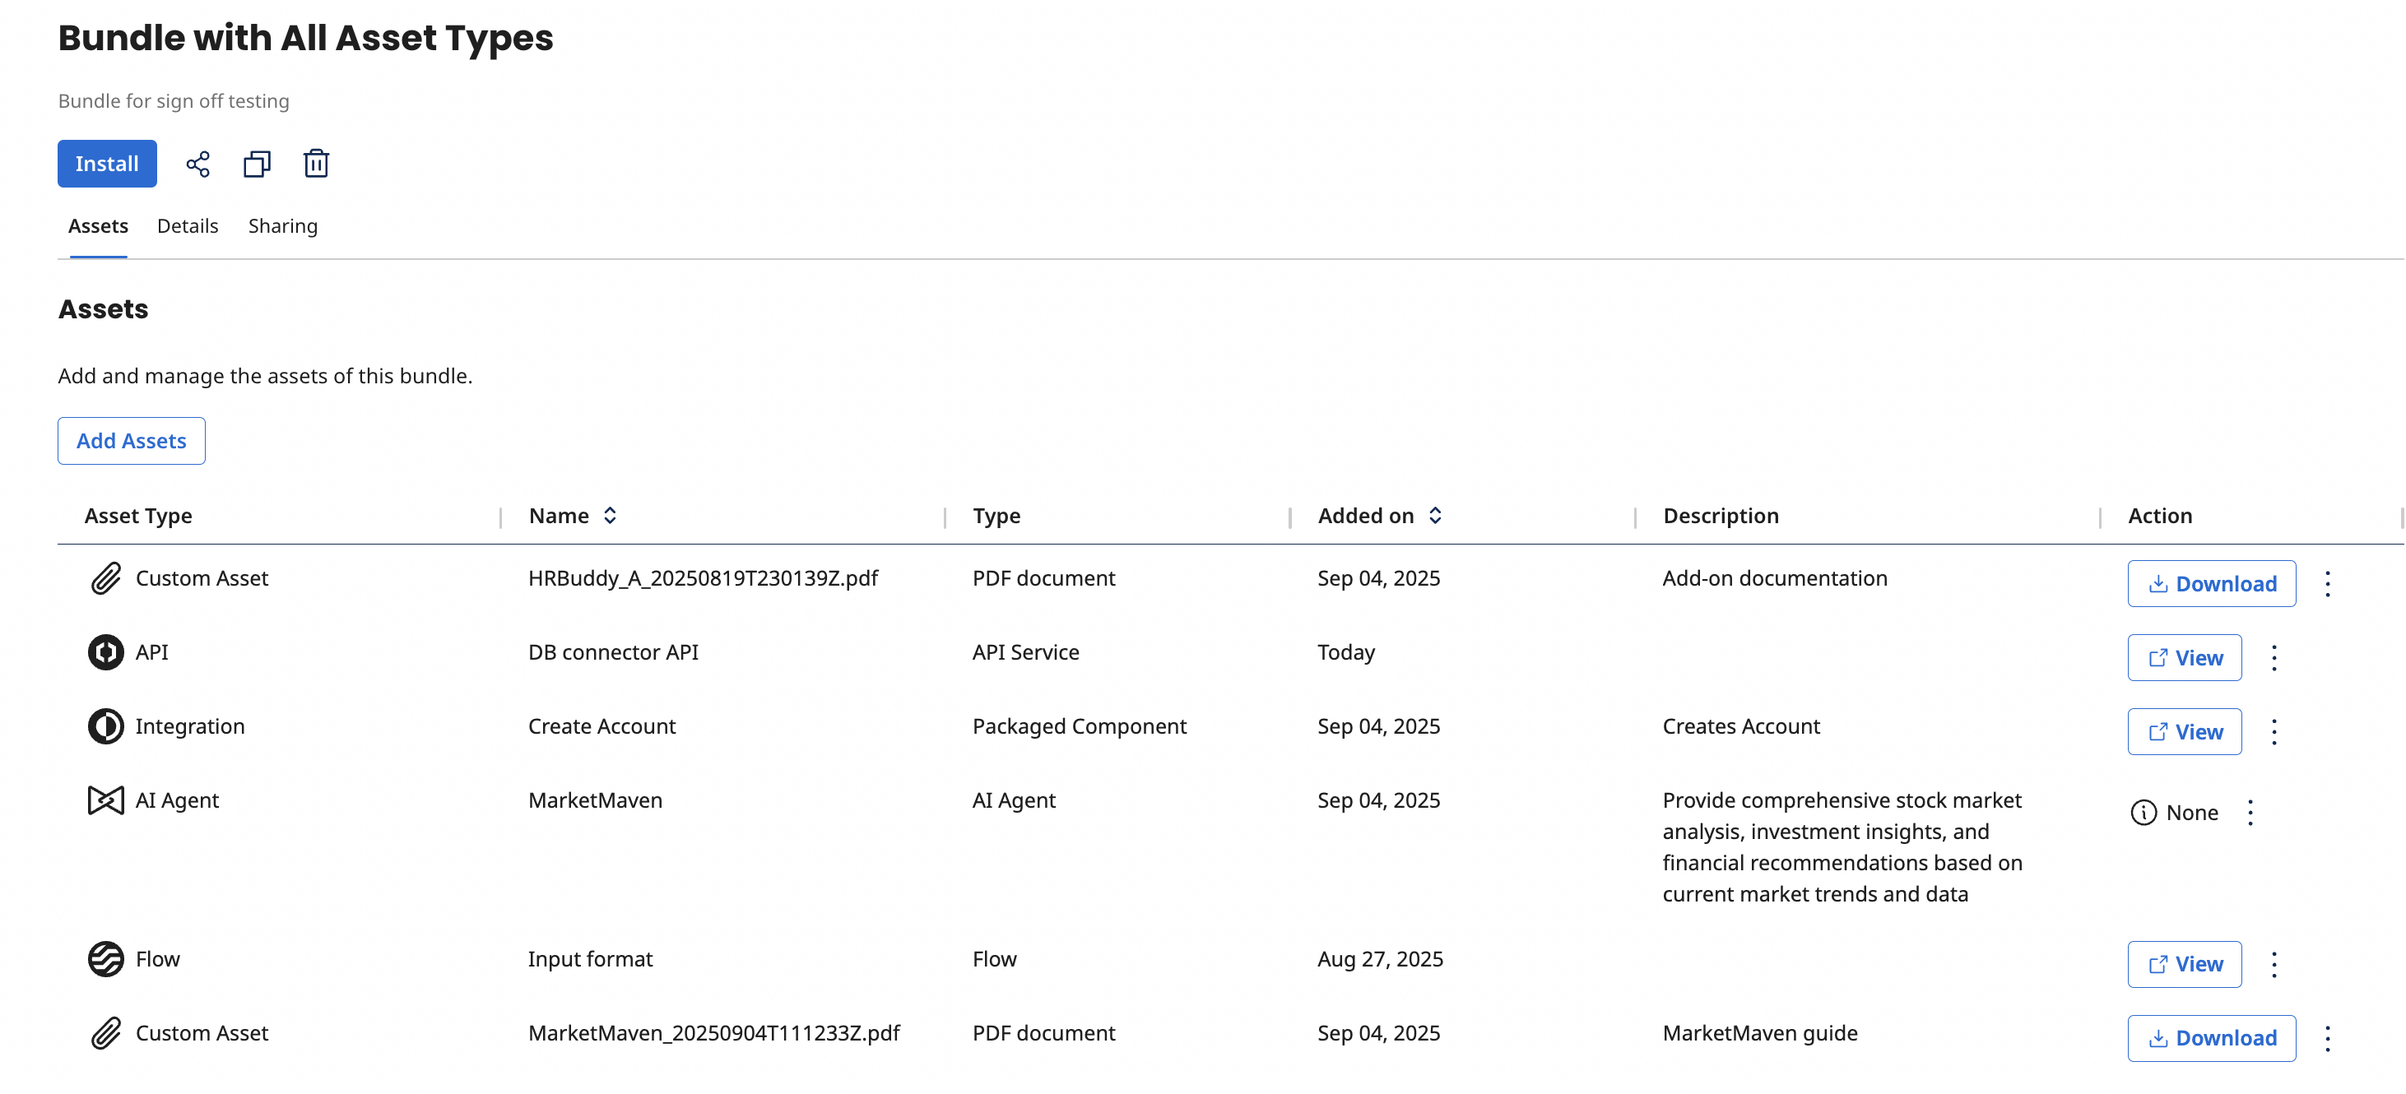Click the paperclip icon for HRBuddy PDF

(x=106, y=579)
